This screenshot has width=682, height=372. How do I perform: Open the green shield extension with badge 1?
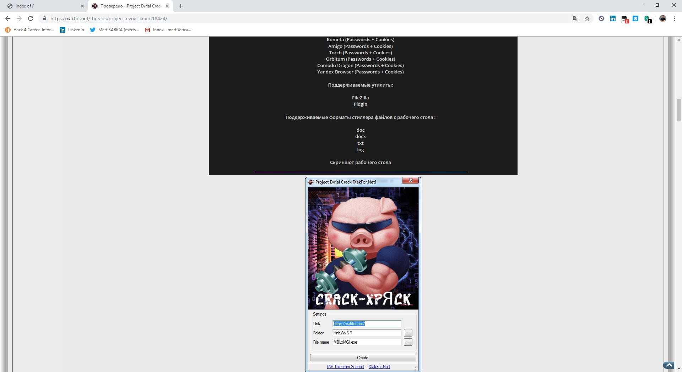tap(648, 19)
